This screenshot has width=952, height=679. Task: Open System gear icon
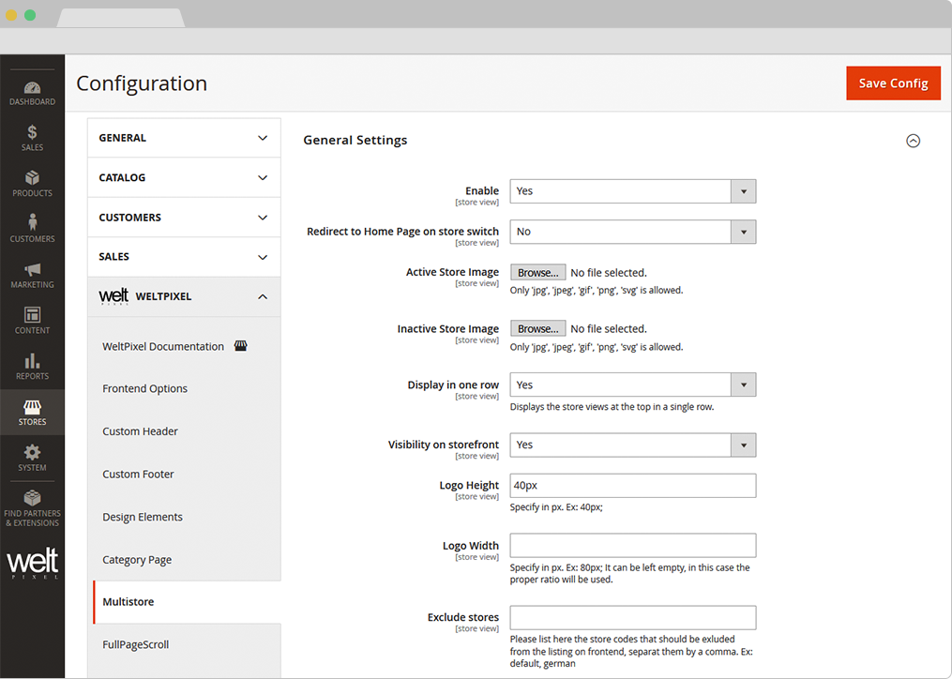click(x=32, y=458)
